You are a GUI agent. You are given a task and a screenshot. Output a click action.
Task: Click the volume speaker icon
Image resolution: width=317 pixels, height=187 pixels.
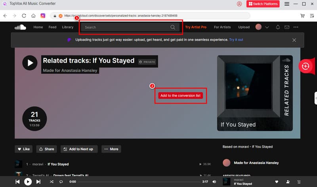coord(214,182)
